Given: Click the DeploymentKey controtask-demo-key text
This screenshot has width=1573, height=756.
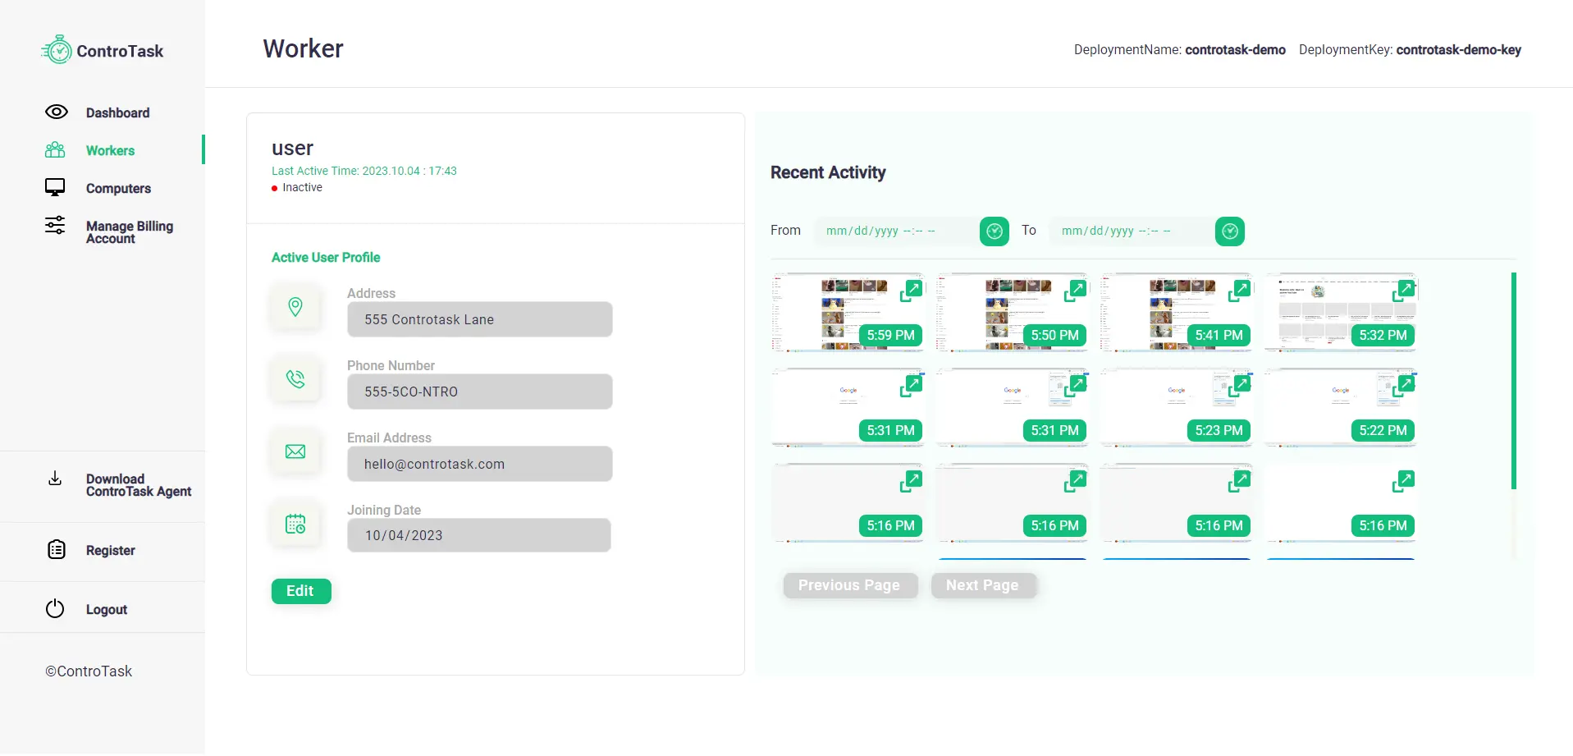Looking at the screenshot, I should point(1410,50).
